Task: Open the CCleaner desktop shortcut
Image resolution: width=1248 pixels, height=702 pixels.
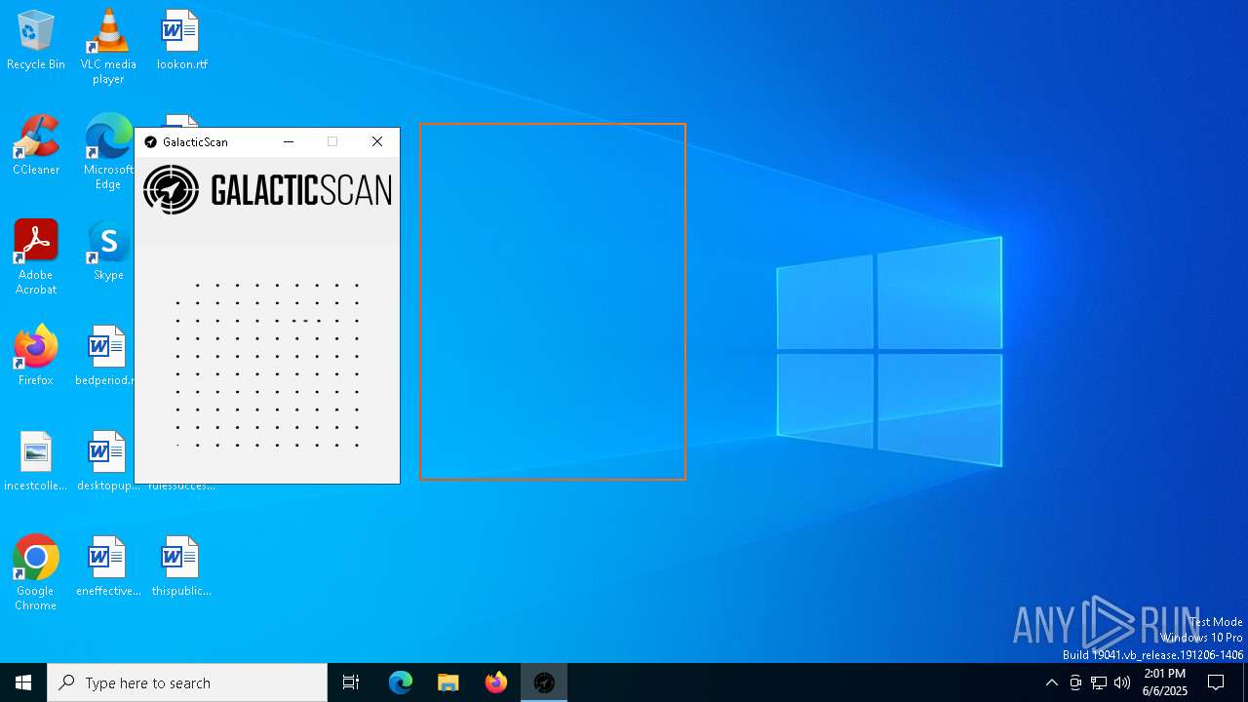Action: point(36,145)
